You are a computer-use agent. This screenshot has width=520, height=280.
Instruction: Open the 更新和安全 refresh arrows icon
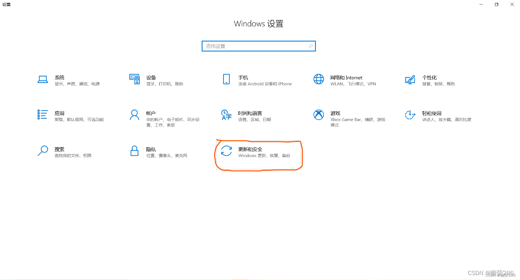click(x=226, y=151)
